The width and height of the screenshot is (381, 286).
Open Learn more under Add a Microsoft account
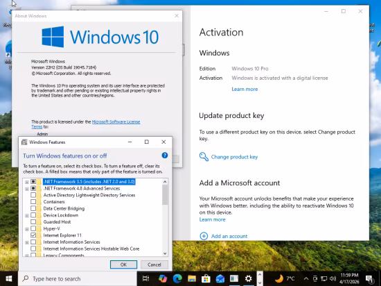click(x=213, y=219)
